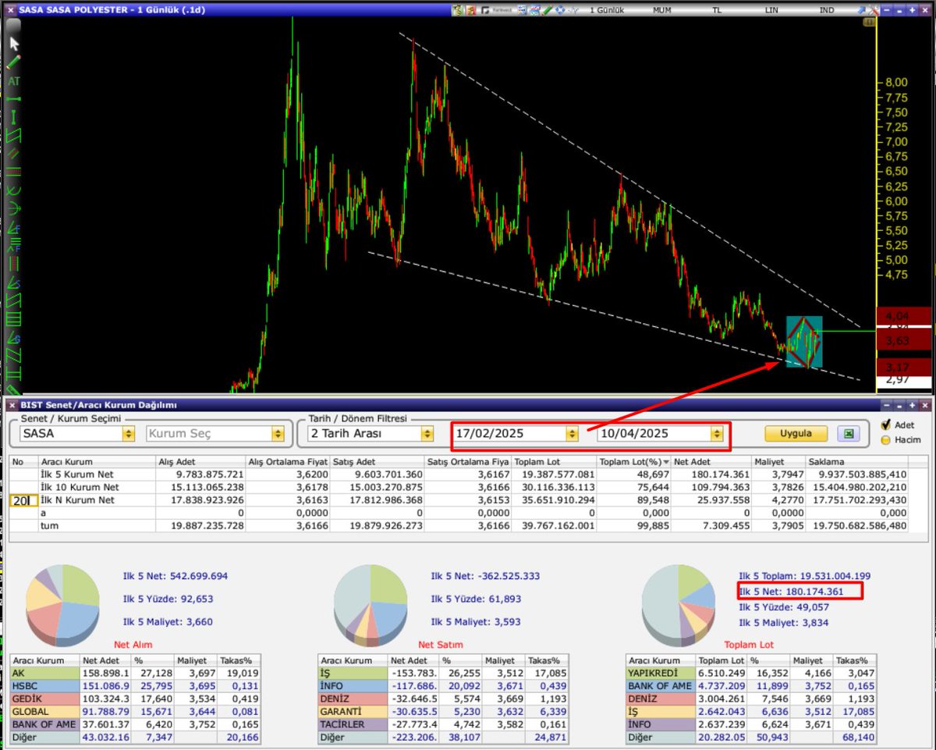This screenshot has height=750, width=936.
Task: Click the Ilk 5 Toplam: 19.531.004.199 text
Action: click(x=805, y=576)
